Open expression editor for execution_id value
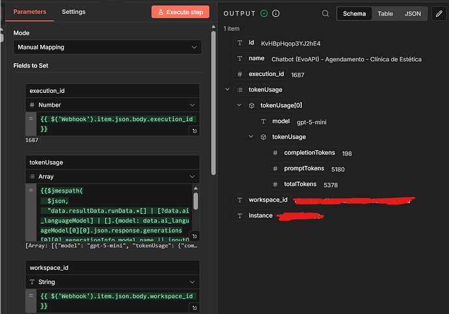Screen dimensions: 449x314 point(194,131)
